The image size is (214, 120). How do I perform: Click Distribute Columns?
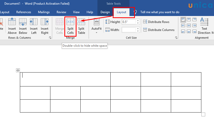pyautogui.click(x=159, y=30)
